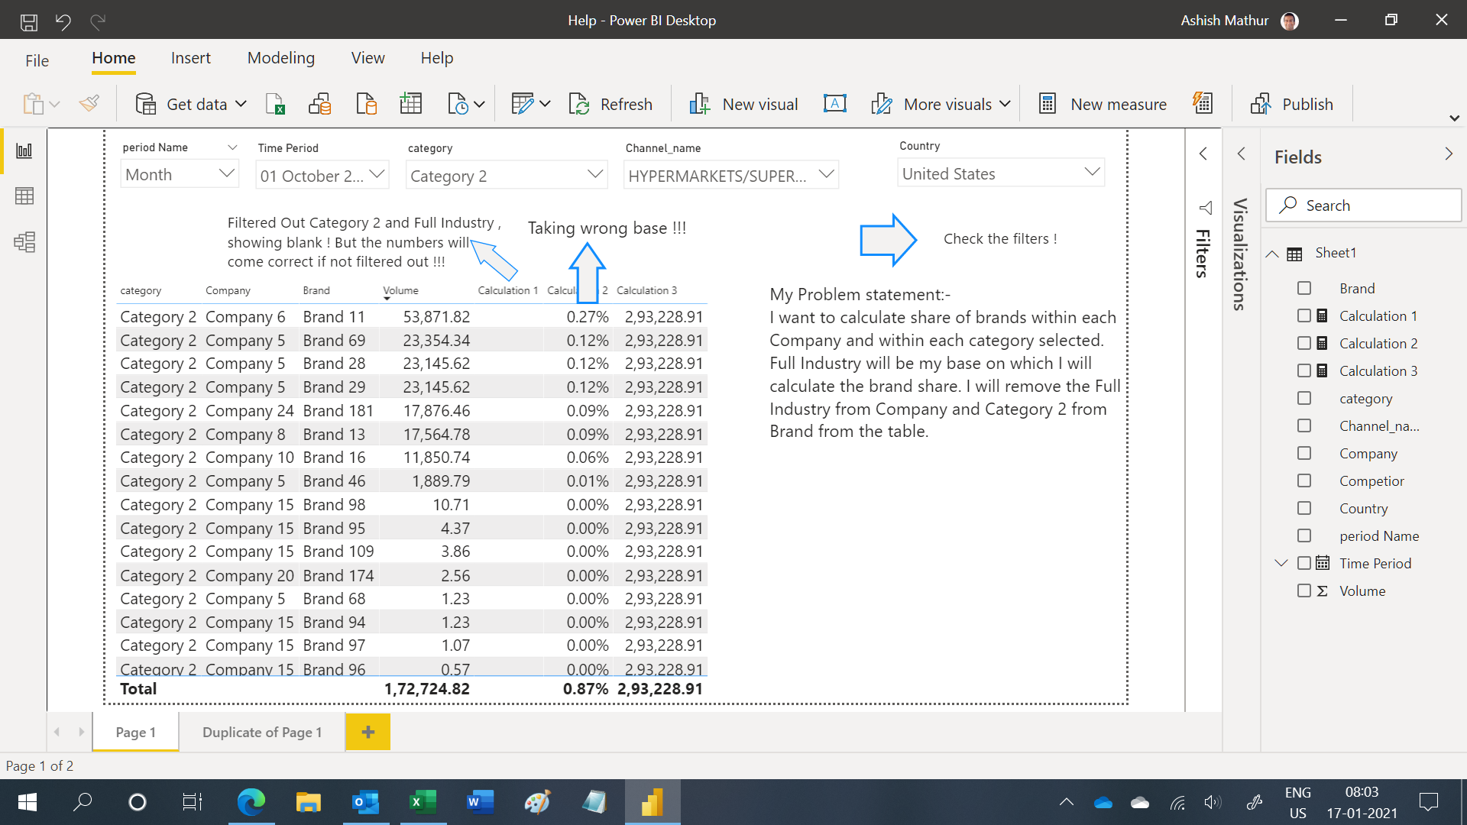The image size is (1467, 825).
Task: Click the Publish button
Action: 1292,104
